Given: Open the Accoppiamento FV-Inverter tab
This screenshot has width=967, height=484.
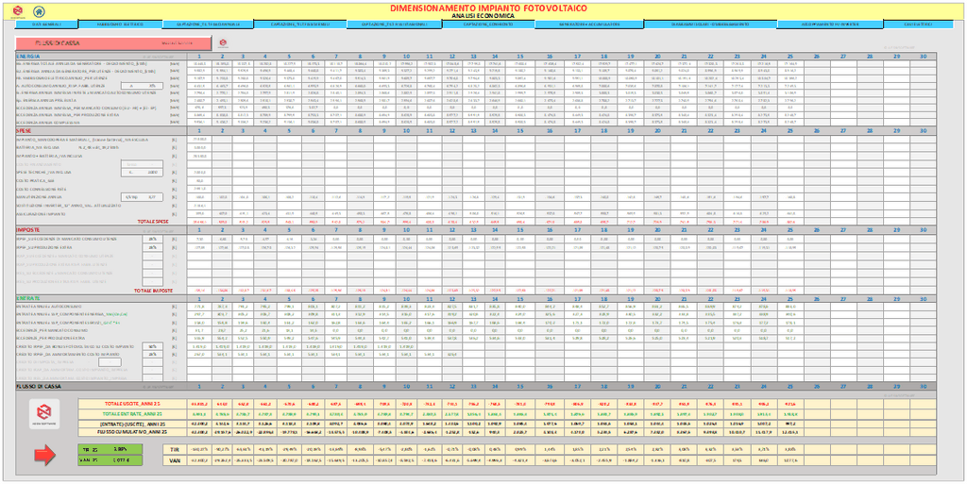Looking at the screenshot, I should pyautogui.click(x=830, y=25).
